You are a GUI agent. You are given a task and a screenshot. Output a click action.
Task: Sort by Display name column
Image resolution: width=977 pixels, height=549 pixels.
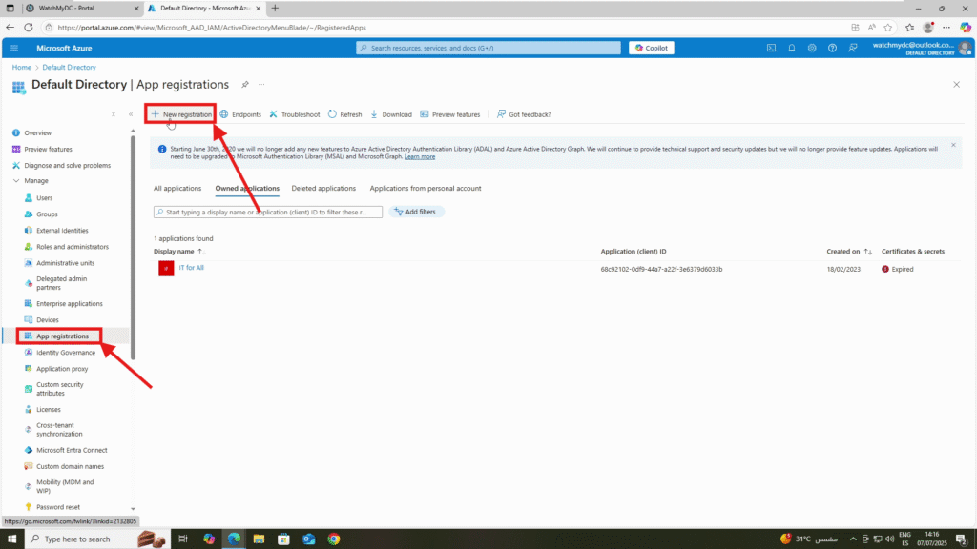coord(178,252)
